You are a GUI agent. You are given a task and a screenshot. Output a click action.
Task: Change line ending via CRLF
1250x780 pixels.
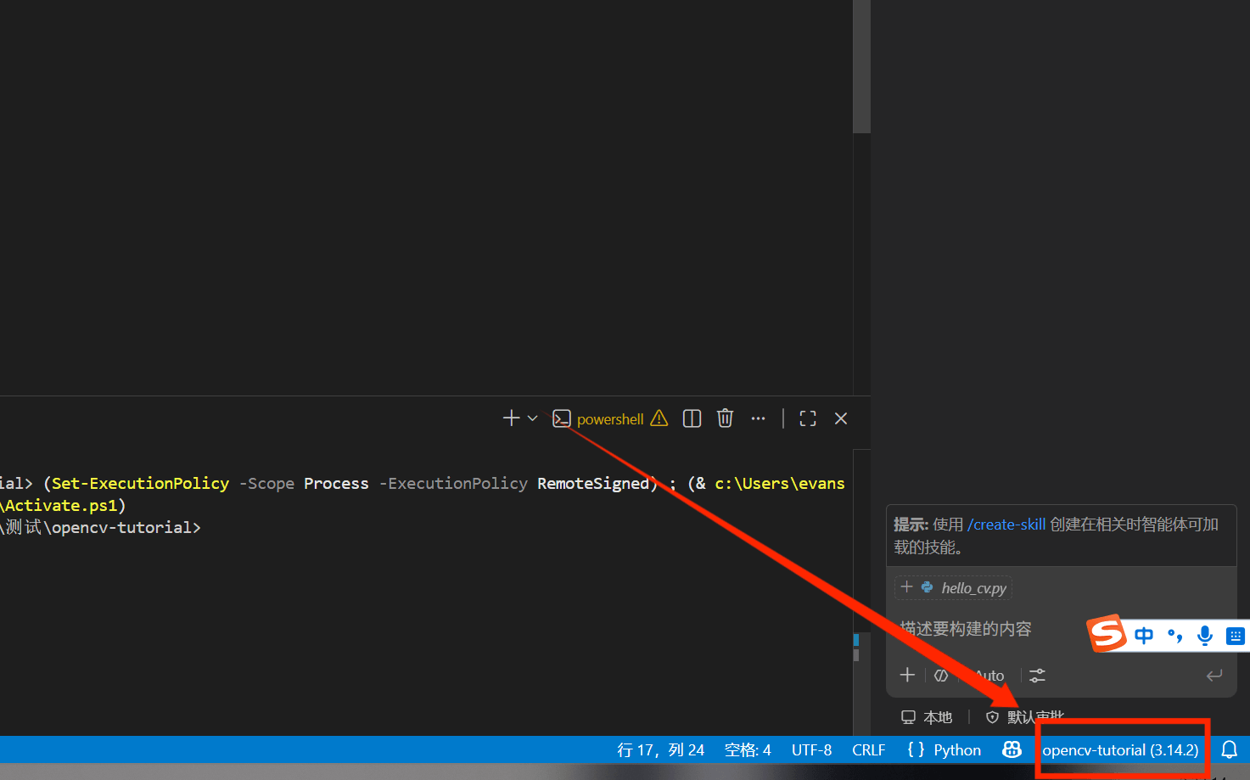click(868, 750)
